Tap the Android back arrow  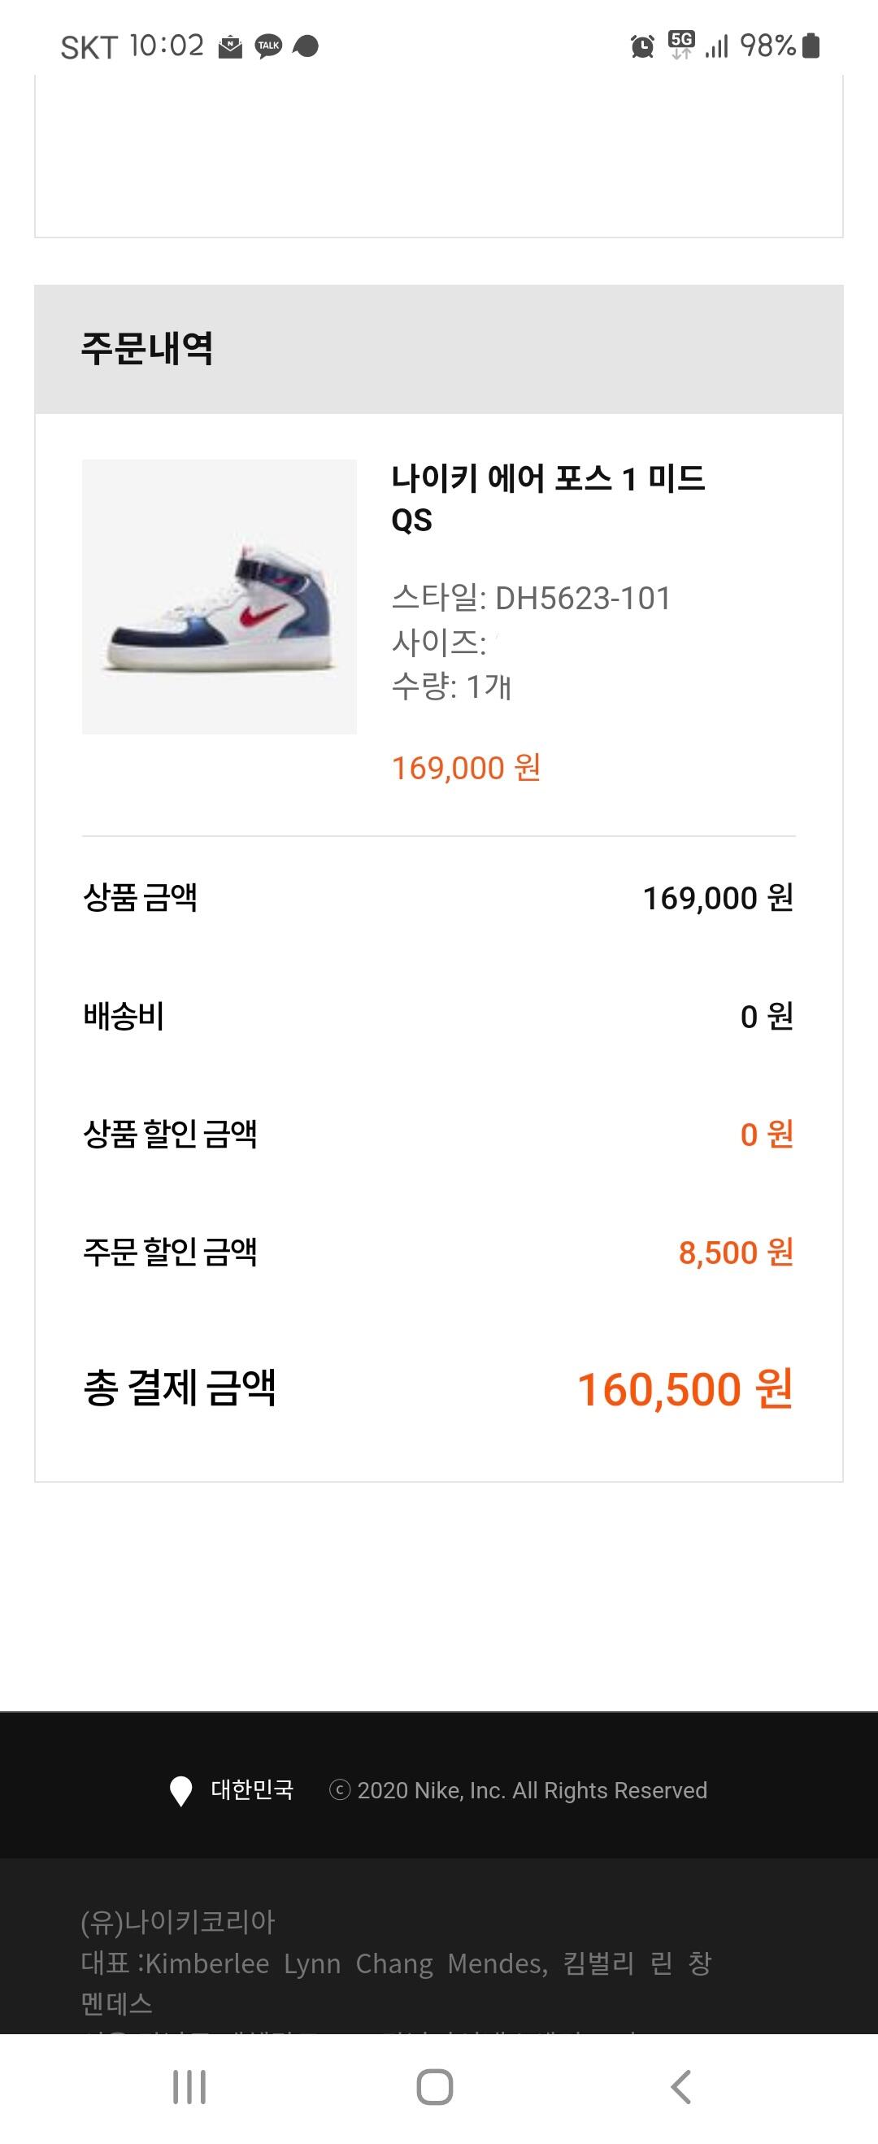(680, 2086)
